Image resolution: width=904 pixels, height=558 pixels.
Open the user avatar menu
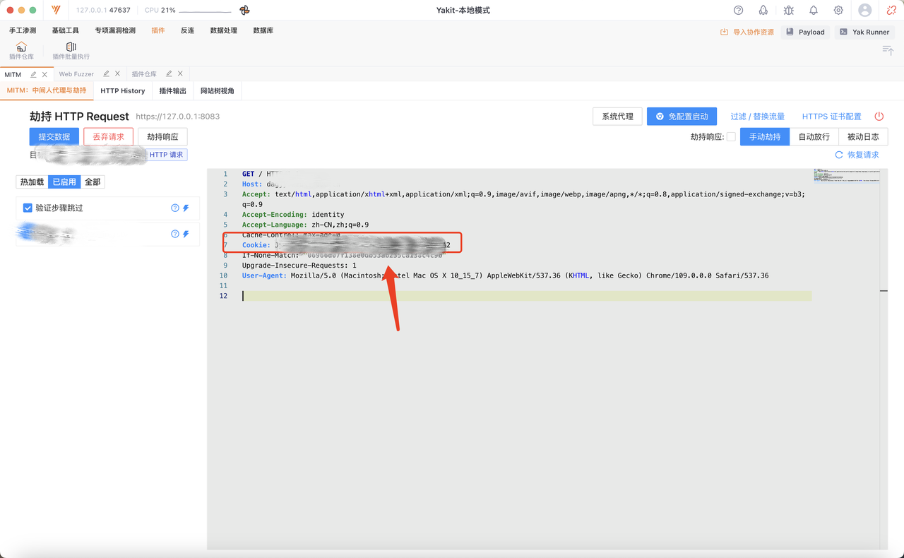click(864, 11)
